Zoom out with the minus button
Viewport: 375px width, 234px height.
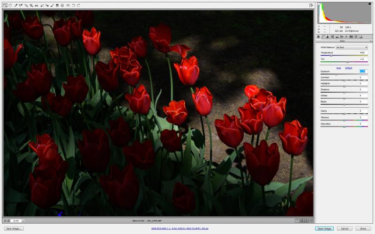pos(5,221)
